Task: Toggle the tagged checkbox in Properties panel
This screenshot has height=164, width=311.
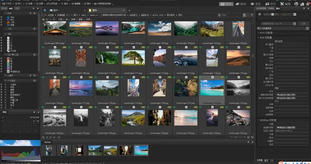Action: click(x=260, y=14)
